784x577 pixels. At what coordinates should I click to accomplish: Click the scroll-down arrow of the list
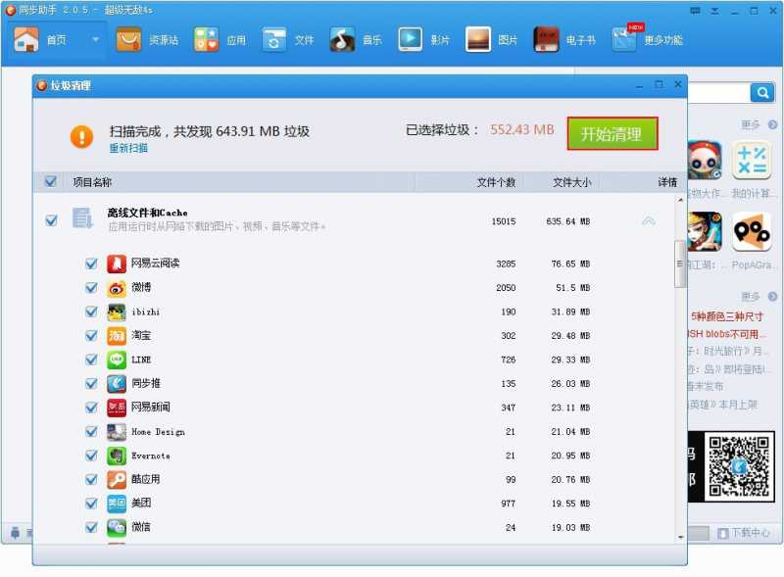[x=680, y=538]
